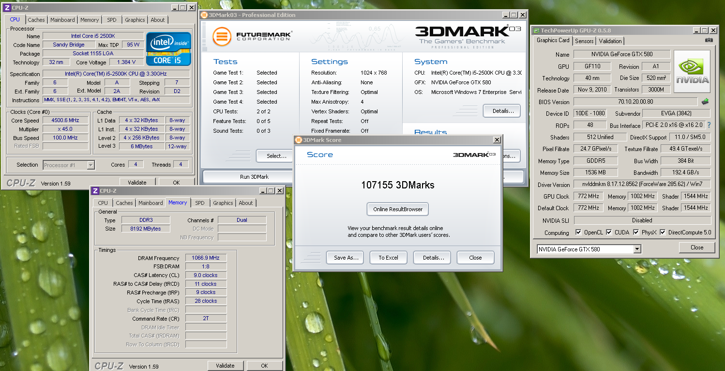This screenshot has width=725, height=371.
Task: Open the SPD tab in top CPU-Z window
Action: (112, 20)
